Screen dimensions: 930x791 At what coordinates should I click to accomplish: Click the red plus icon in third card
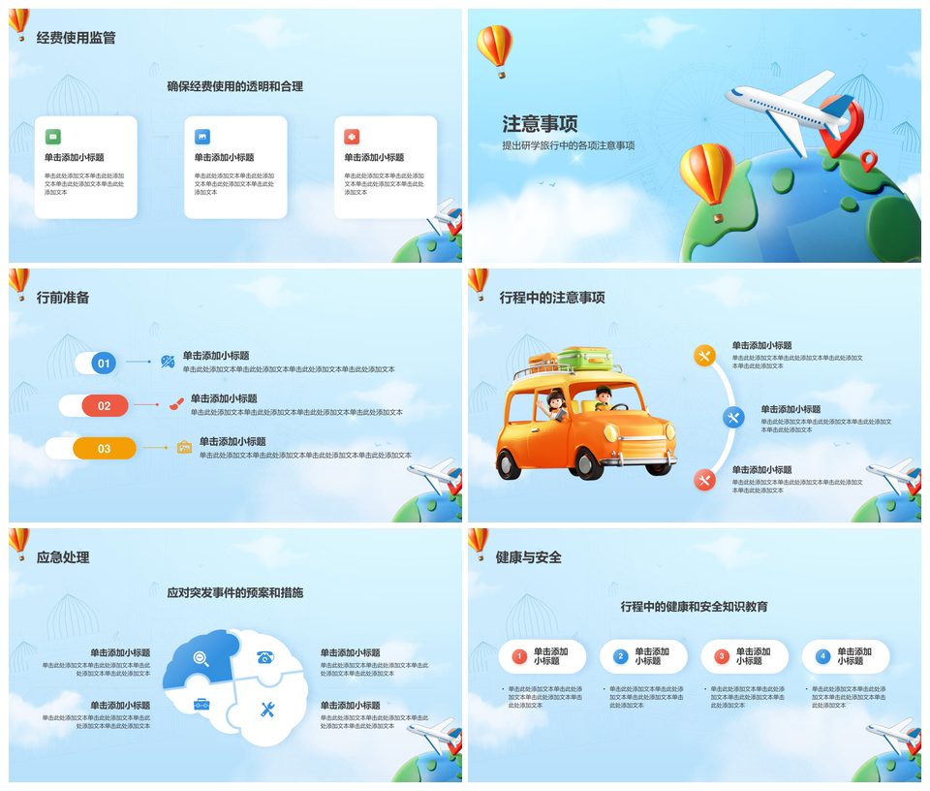click(352, 137)
